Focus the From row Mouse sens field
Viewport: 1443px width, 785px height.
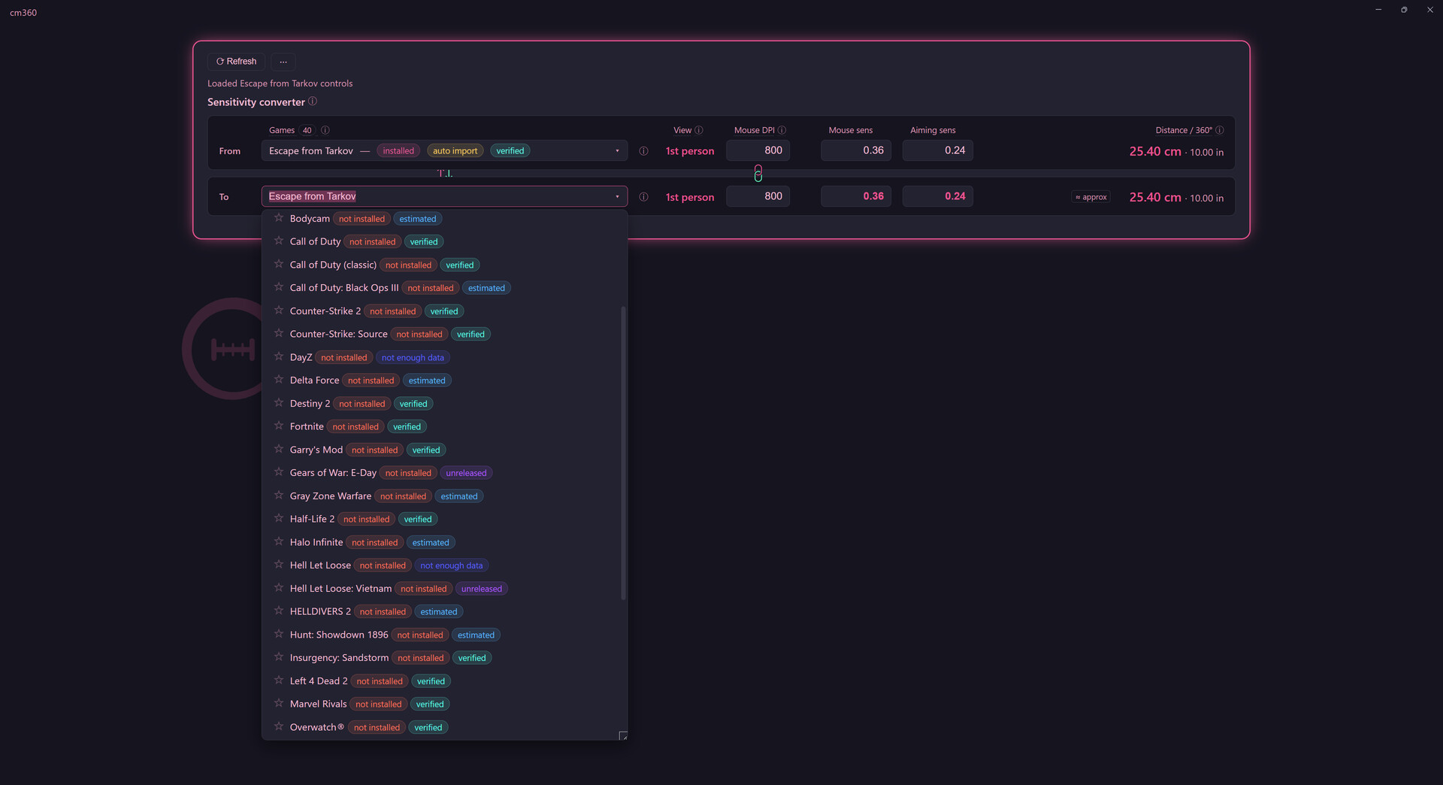856,150
